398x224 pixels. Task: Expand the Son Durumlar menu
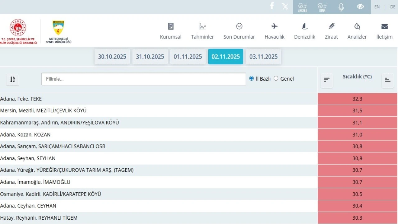239,31
